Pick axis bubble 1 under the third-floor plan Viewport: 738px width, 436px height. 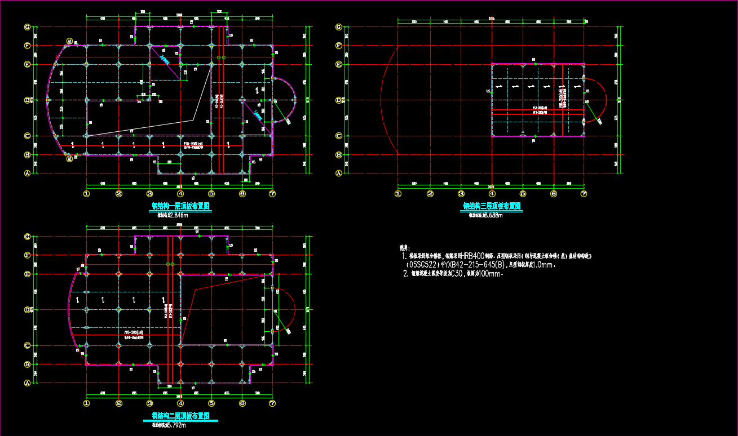coord(398,194)
